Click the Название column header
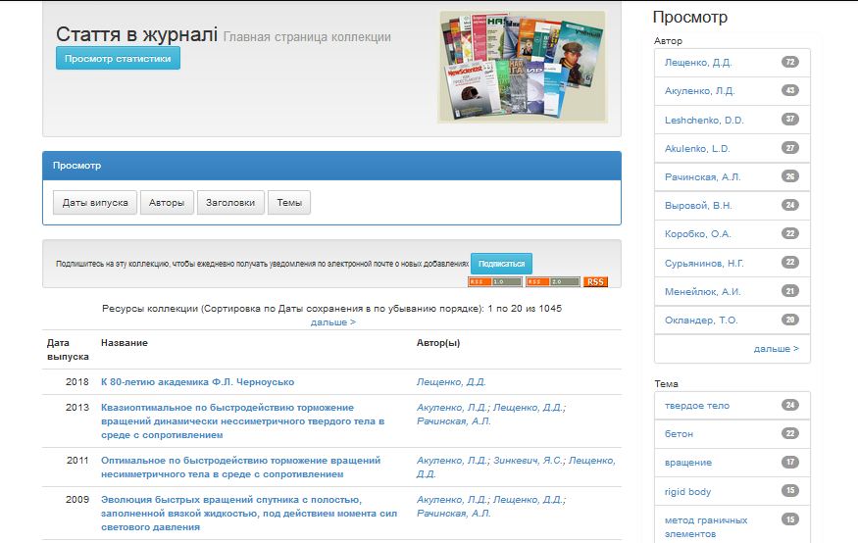858x543 pixels. (125, 343)
